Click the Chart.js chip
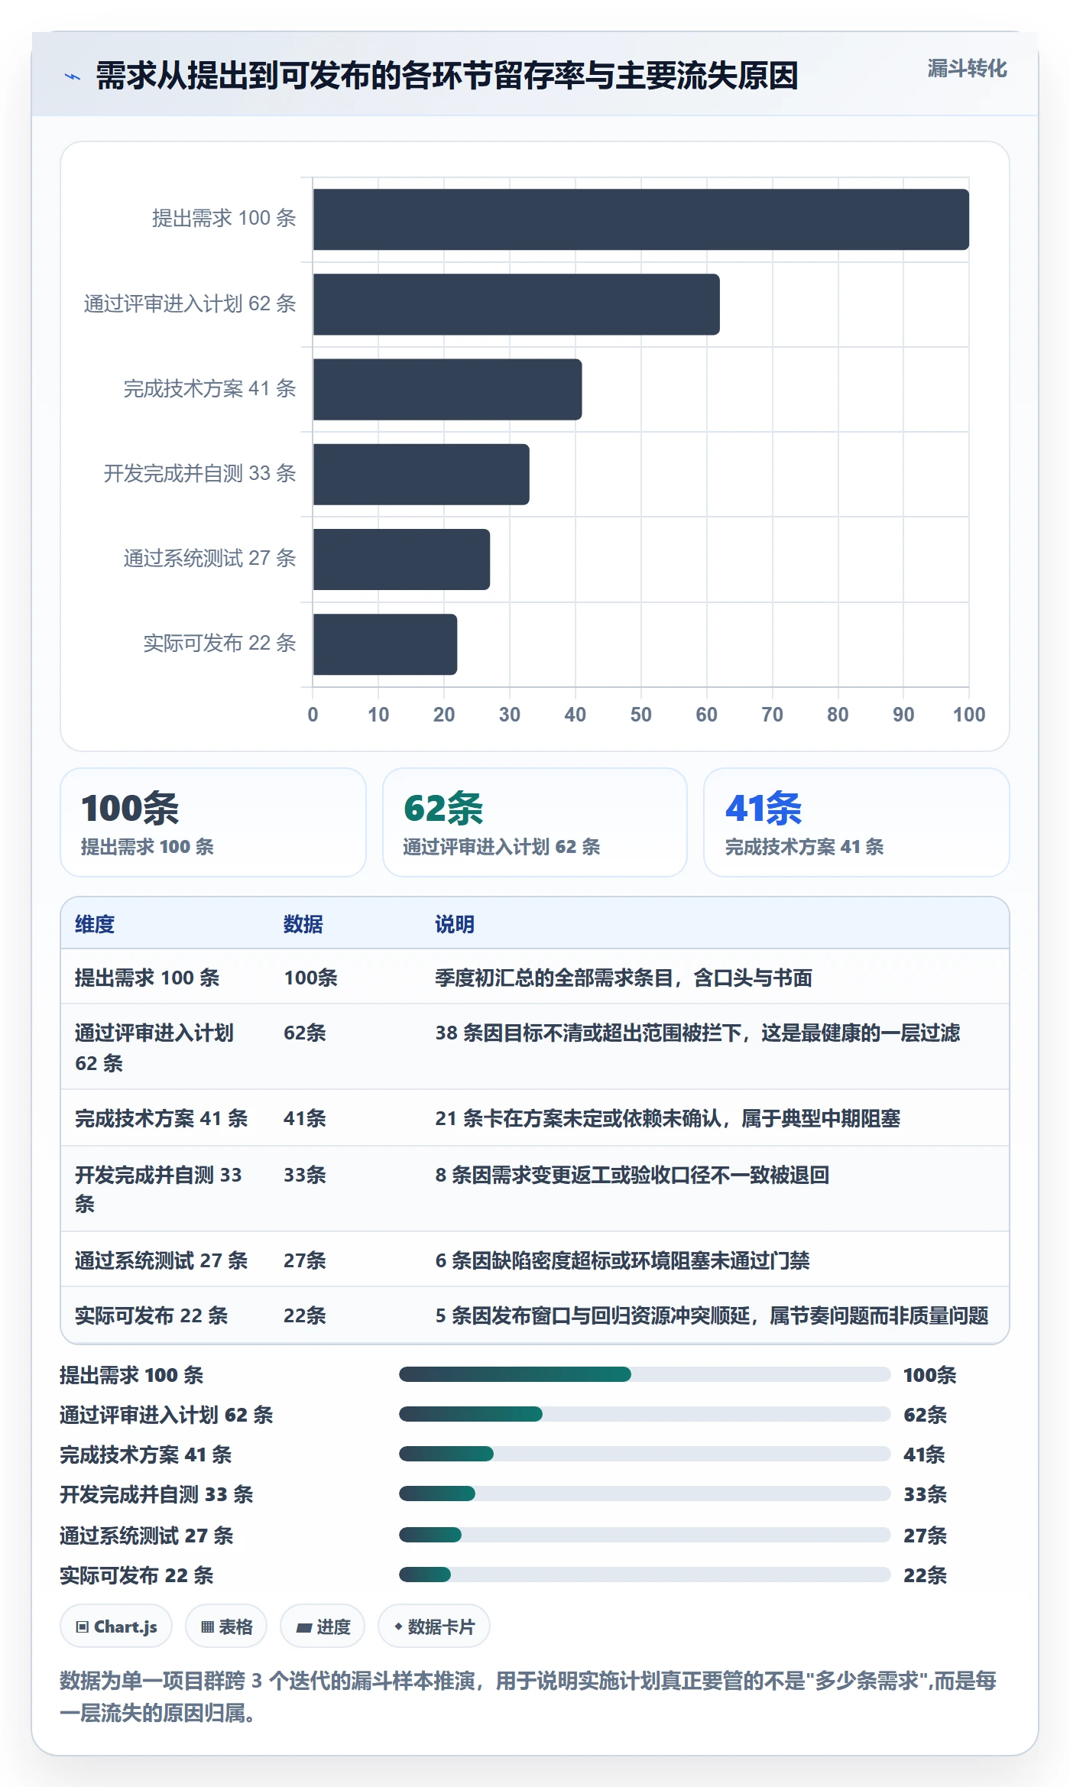This screenshot has width=1070, height=1787. [116, 1626]
